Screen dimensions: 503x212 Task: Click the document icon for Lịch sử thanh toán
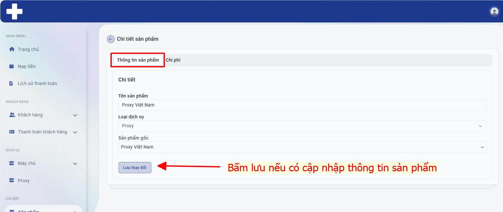(x=11, y=83)
